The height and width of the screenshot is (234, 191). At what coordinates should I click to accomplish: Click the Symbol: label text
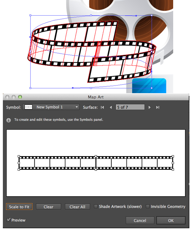coord(13,107)
